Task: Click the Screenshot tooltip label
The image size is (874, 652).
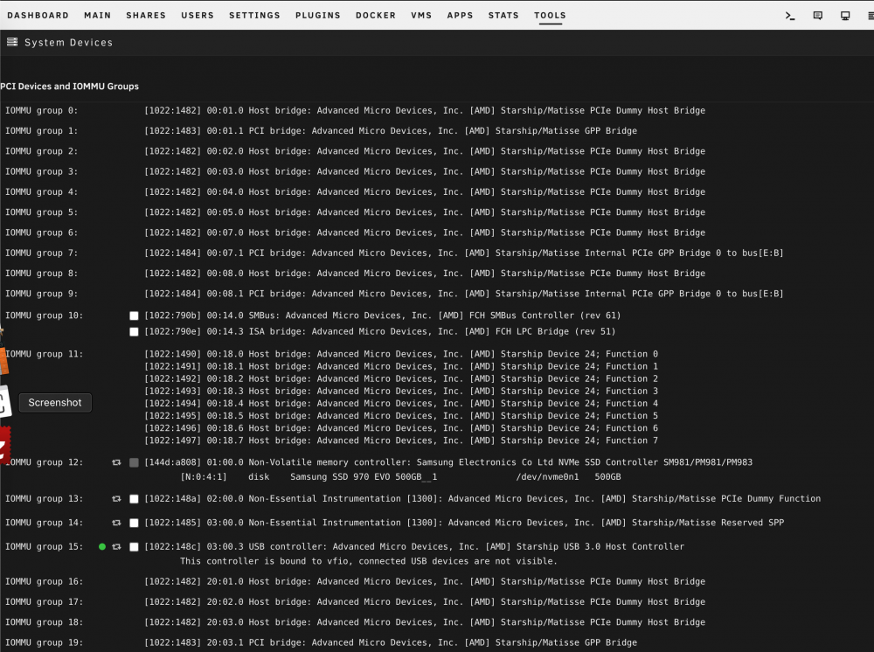Action: coord(55,402)
